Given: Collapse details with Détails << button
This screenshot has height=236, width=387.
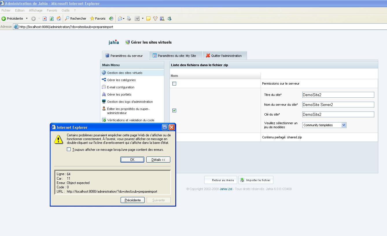Looking at the screenshot, I should (x=158, y=160).
